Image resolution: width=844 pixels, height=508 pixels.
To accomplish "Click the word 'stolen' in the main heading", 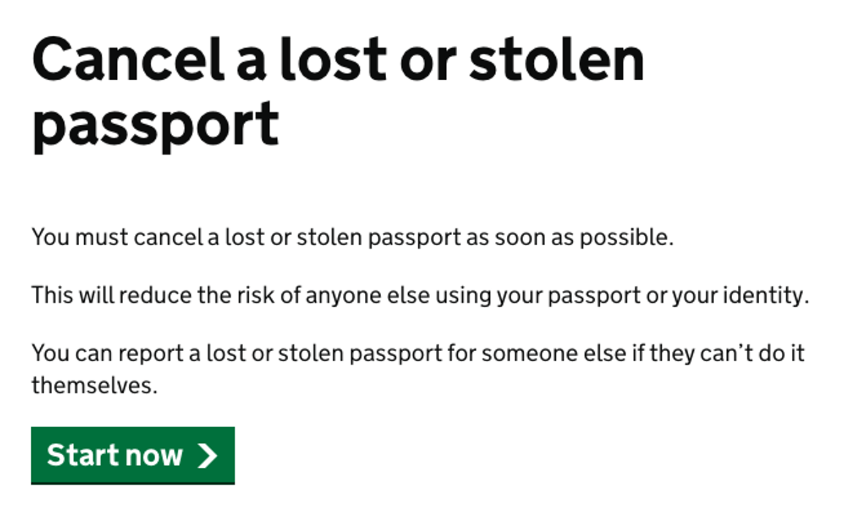I will pyautogui.click(x=556, y=60).
